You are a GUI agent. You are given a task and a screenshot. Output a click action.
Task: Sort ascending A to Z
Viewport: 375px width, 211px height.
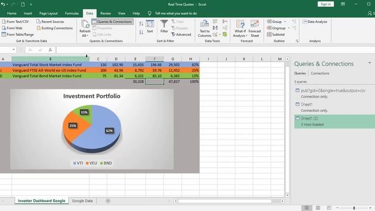pos(141,23)
